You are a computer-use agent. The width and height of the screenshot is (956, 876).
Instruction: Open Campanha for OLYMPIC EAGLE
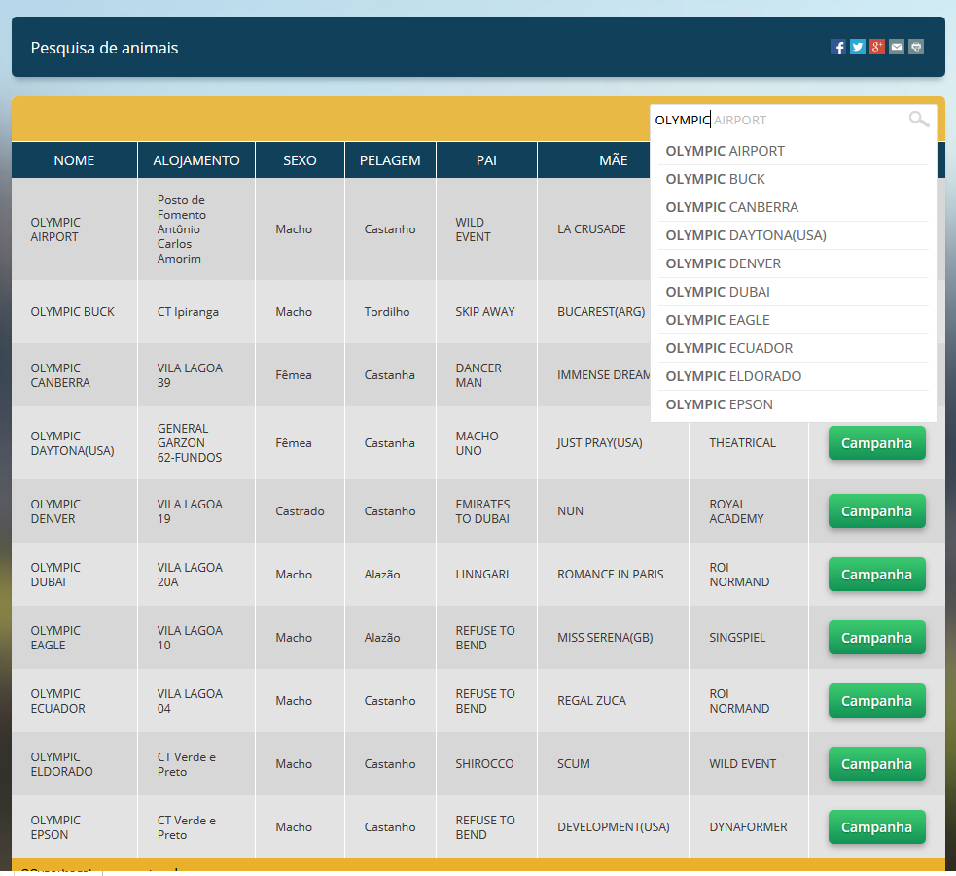coord(877,638)
